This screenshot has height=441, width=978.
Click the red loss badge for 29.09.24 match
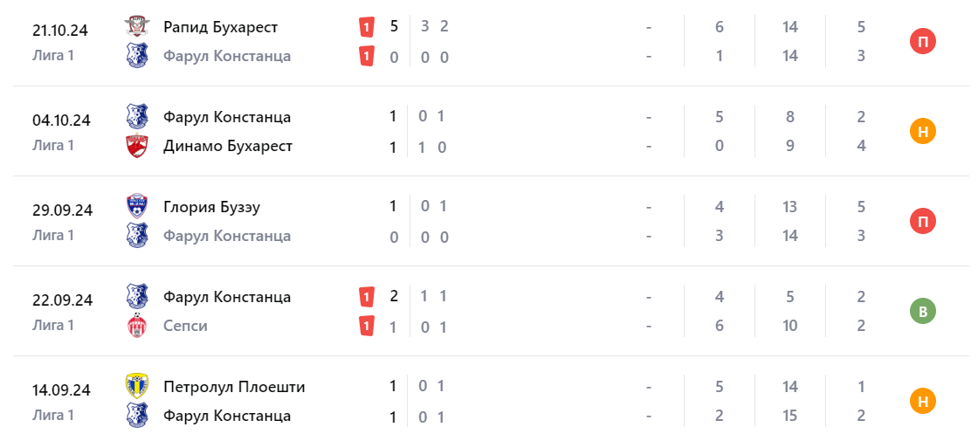click(x=923, y=221)
